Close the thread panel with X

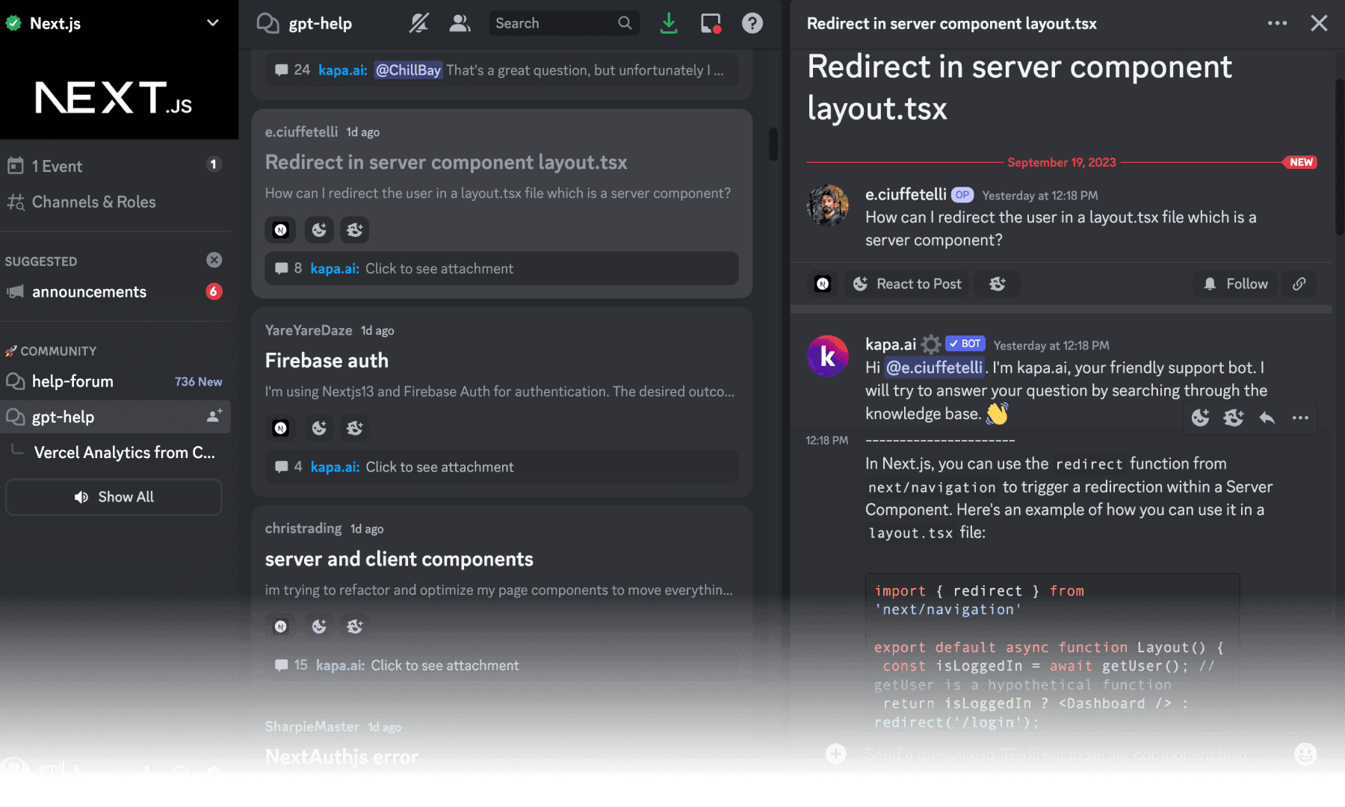(x=1319, y=23)
